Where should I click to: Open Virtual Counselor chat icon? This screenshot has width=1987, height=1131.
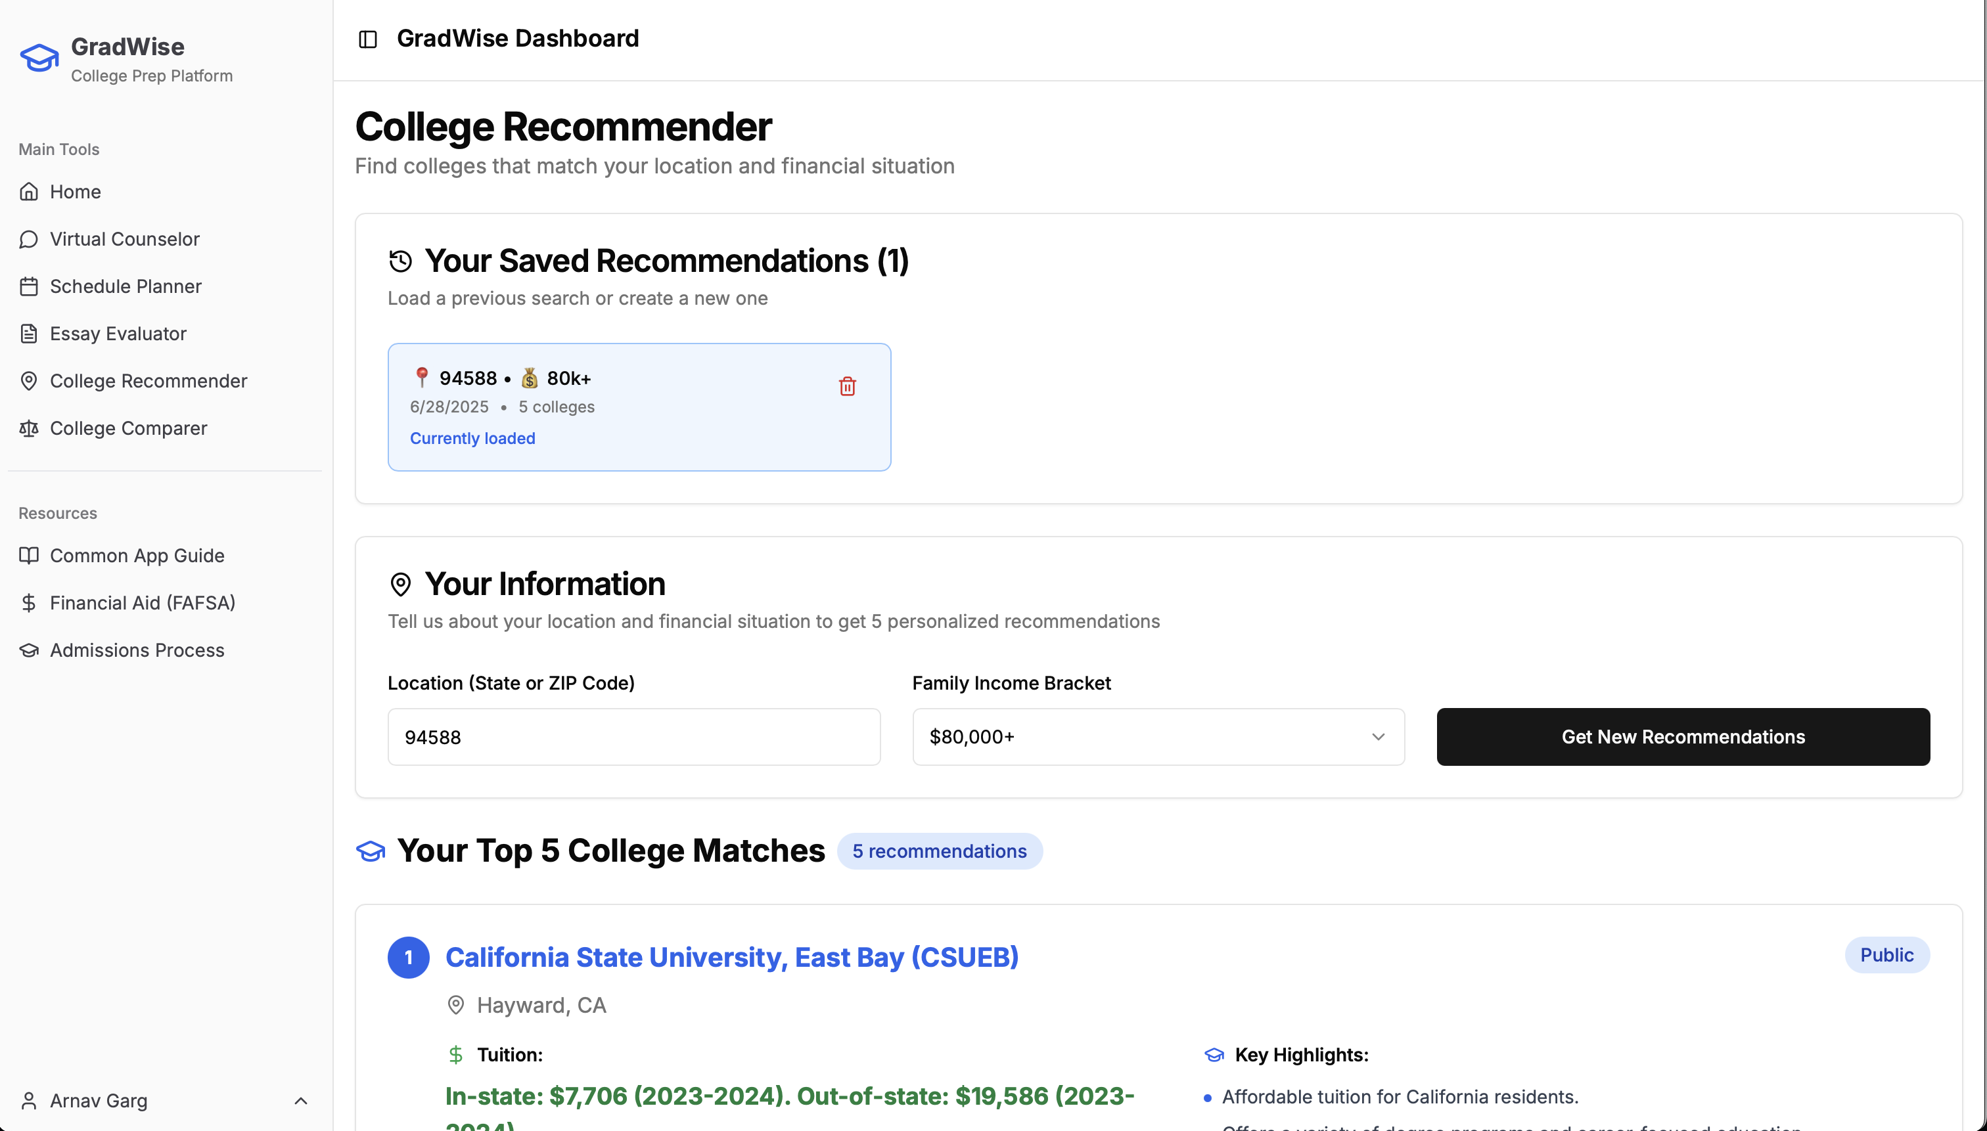(x=29, y=239)
